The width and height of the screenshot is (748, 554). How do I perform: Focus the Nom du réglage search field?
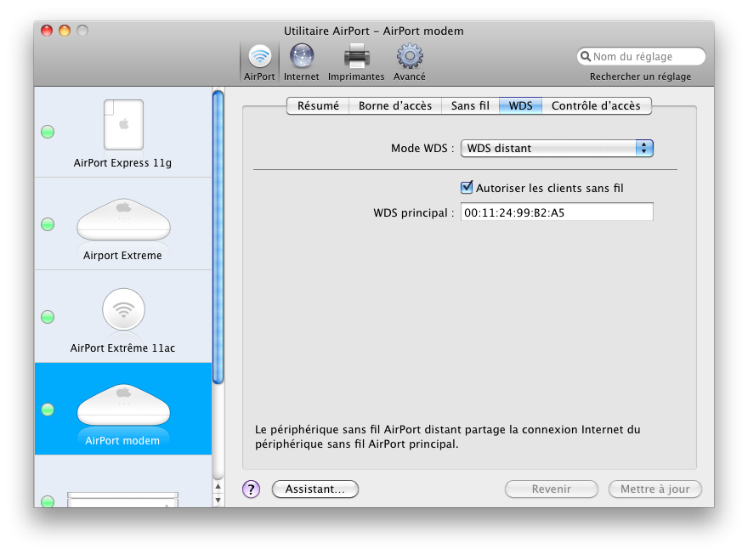point(641,56)
